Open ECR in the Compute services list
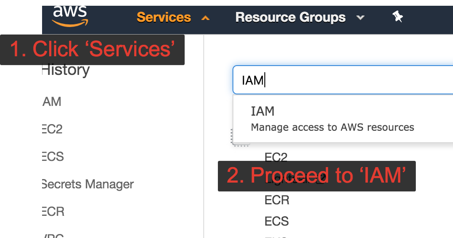 point(277,200)
